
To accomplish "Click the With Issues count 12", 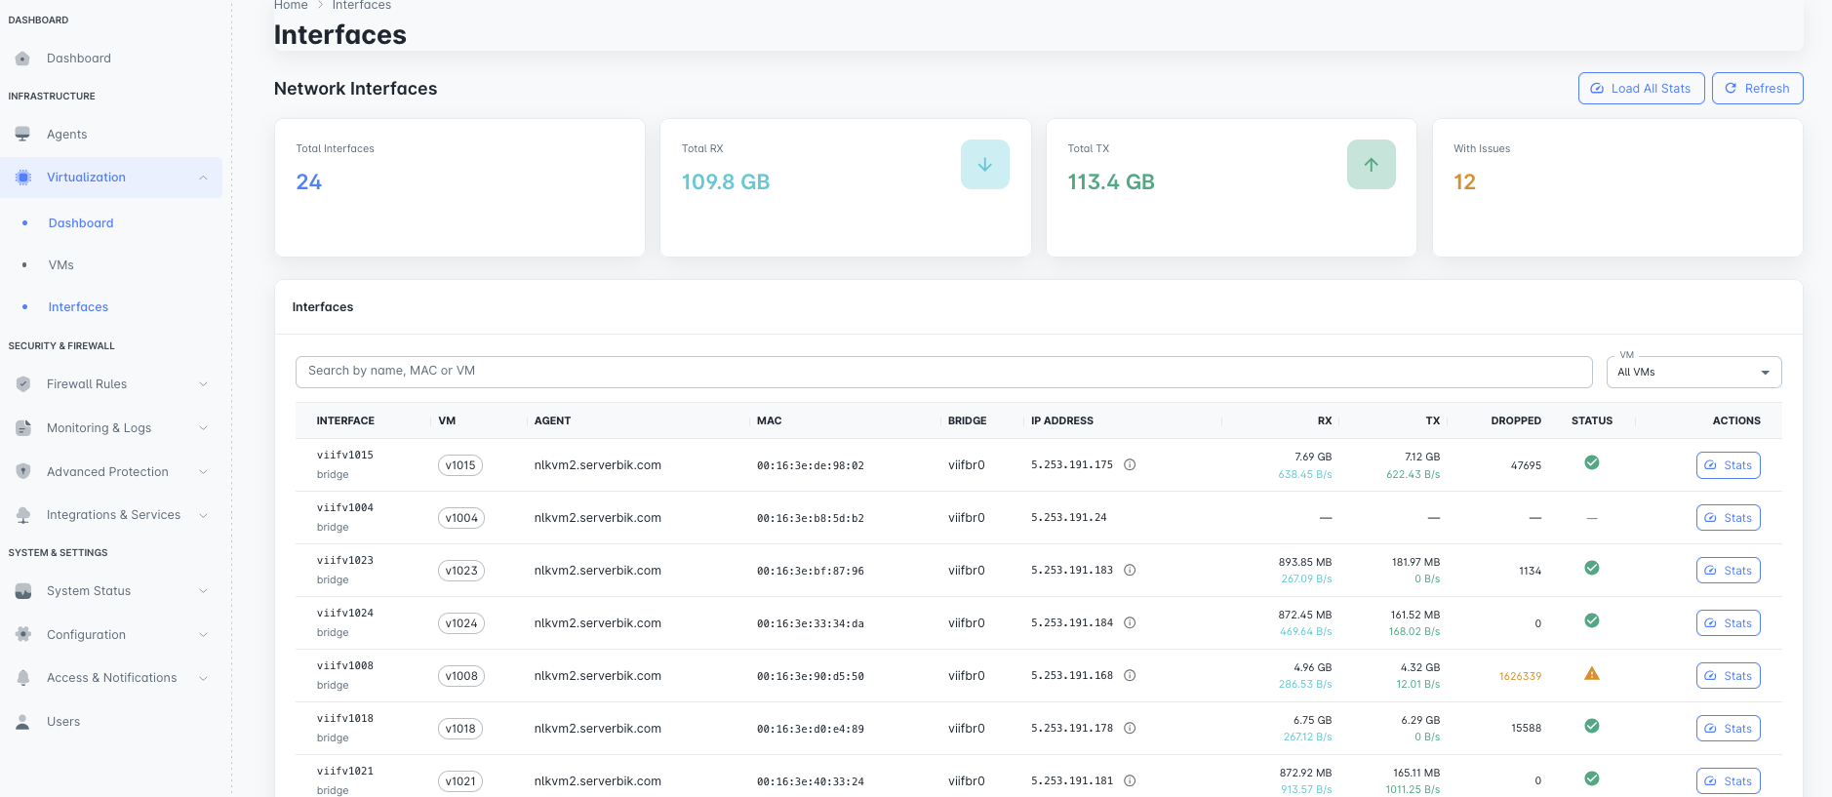I will tap(1464, 182).
